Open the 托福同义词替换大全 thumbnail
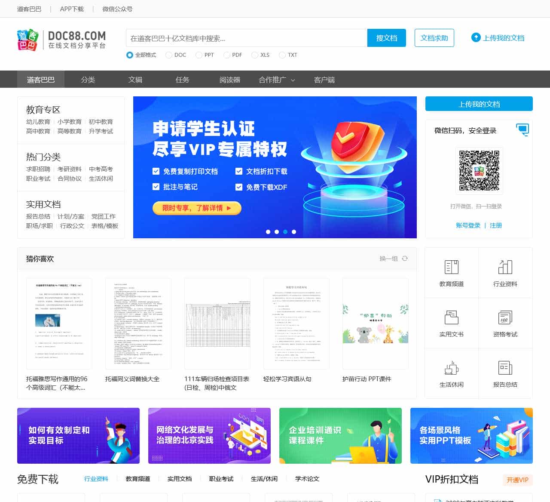 tap(138, 323)
